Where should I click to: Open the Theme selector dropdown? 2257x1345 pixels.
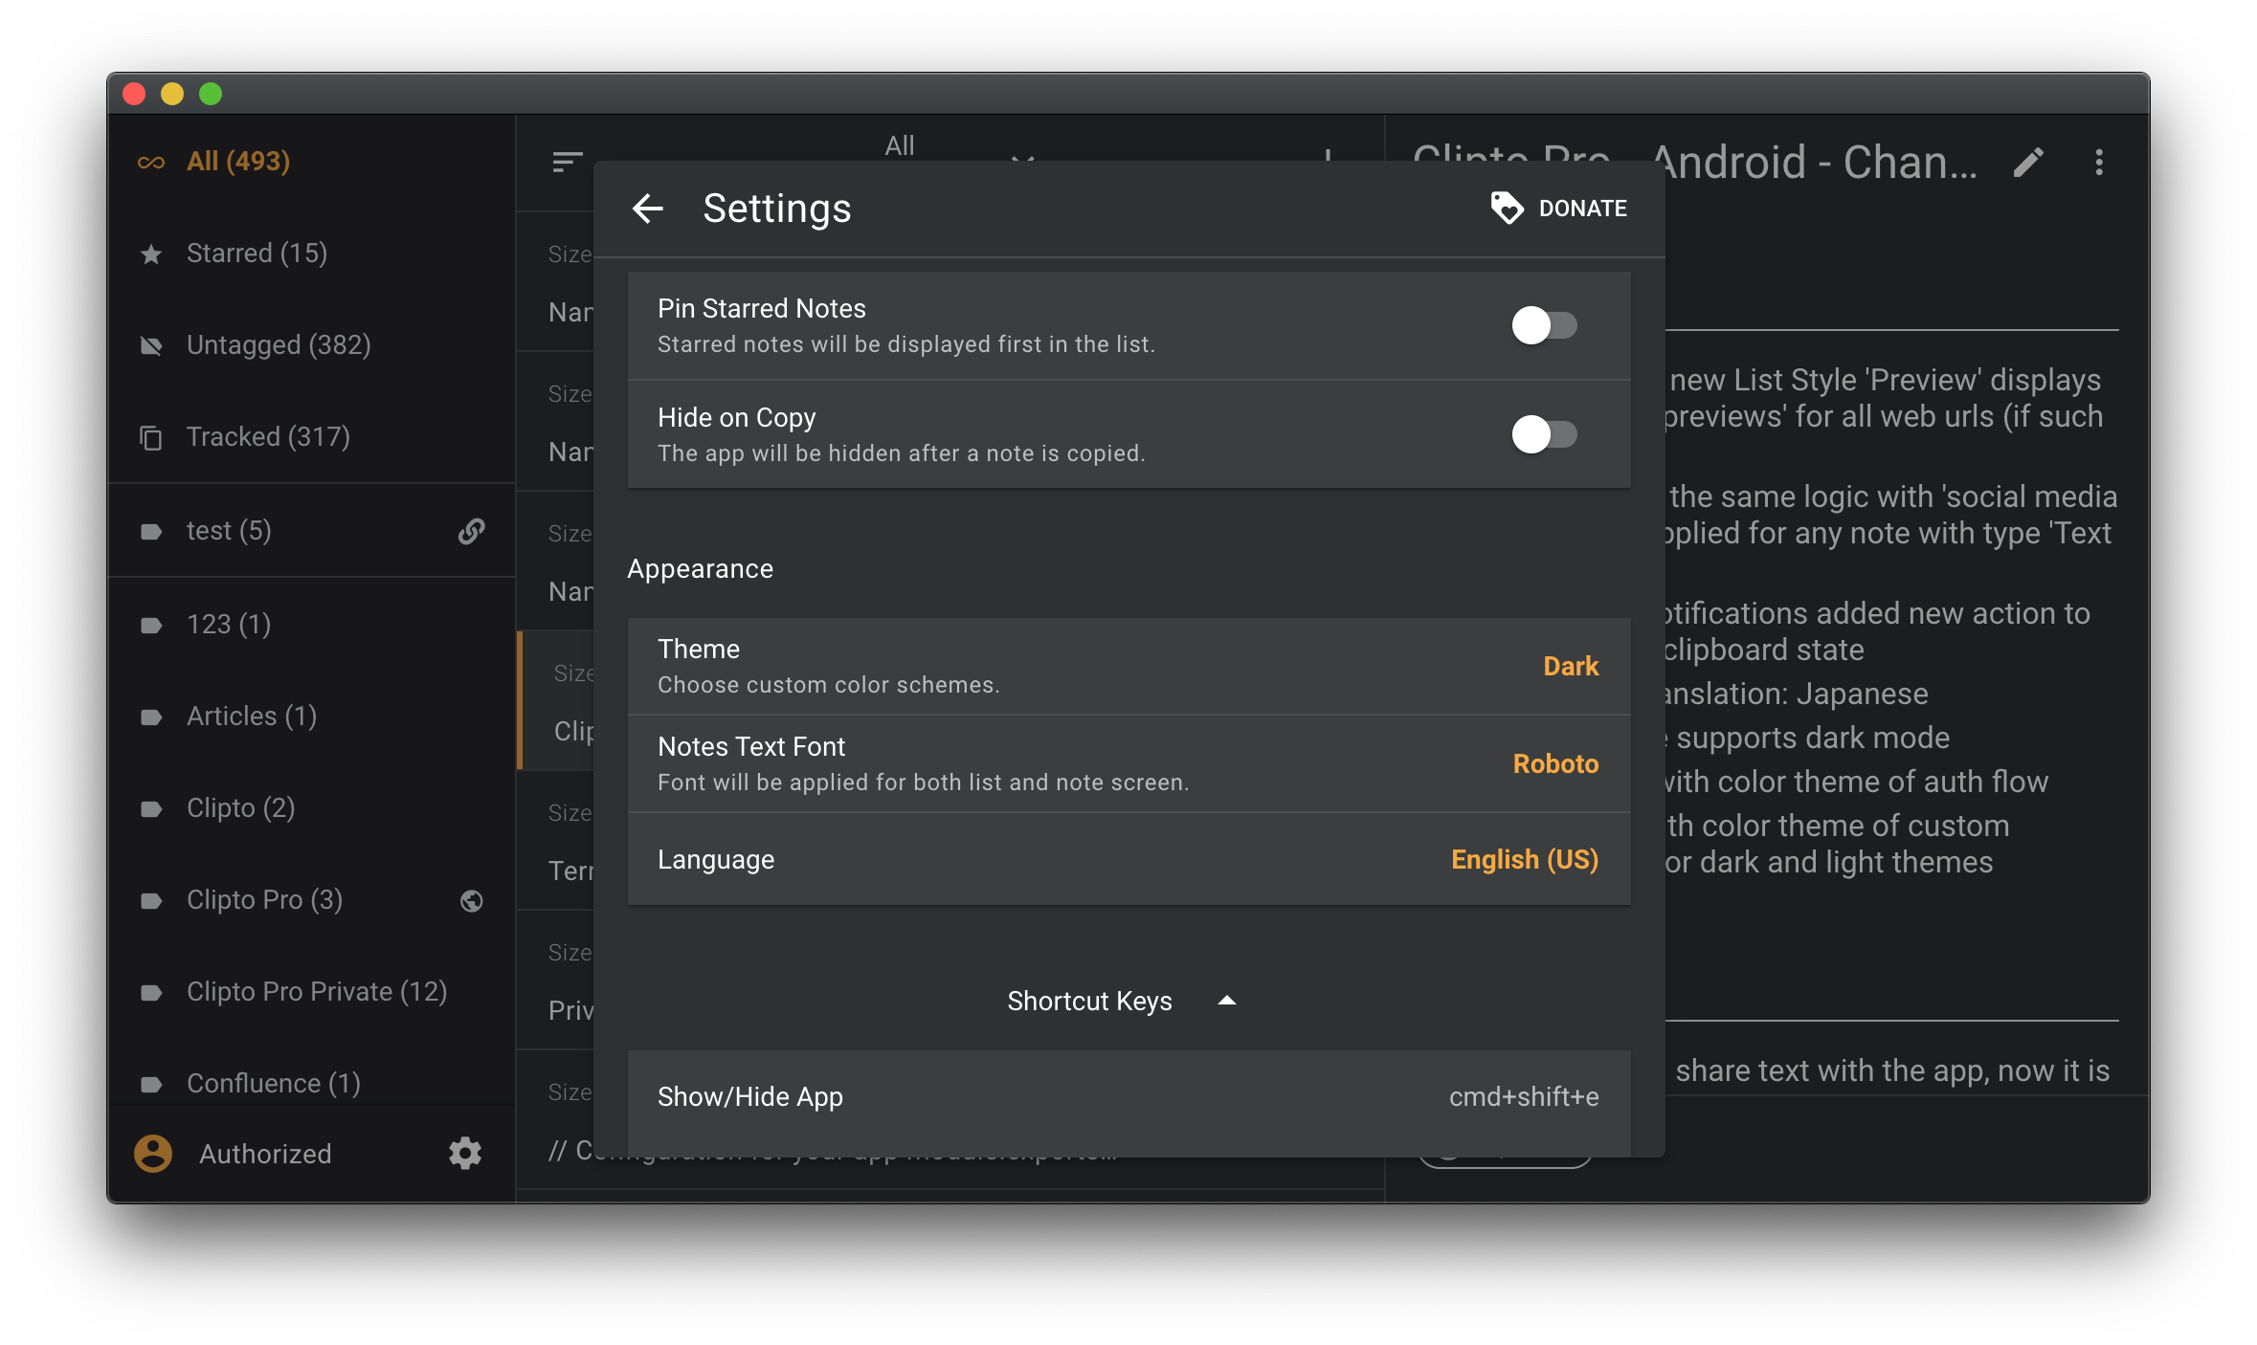pyautogui.click(x=1570, y=666)
